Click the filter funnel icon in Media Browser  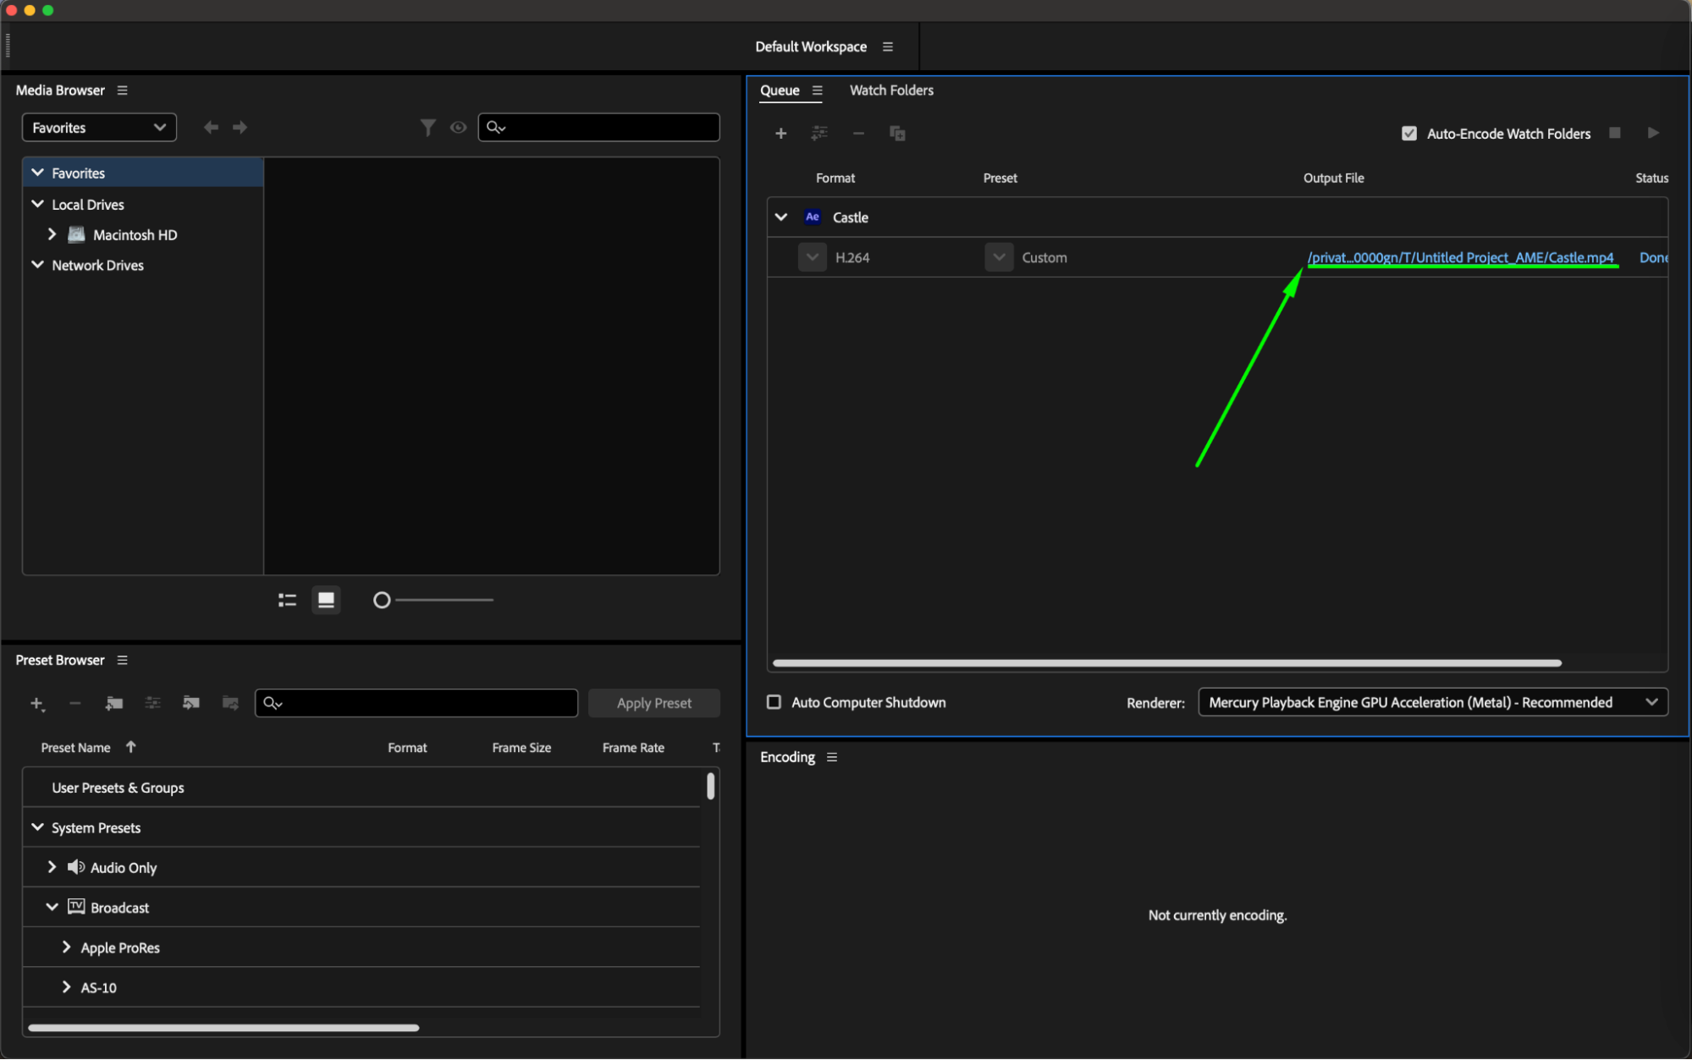[427, 128]
